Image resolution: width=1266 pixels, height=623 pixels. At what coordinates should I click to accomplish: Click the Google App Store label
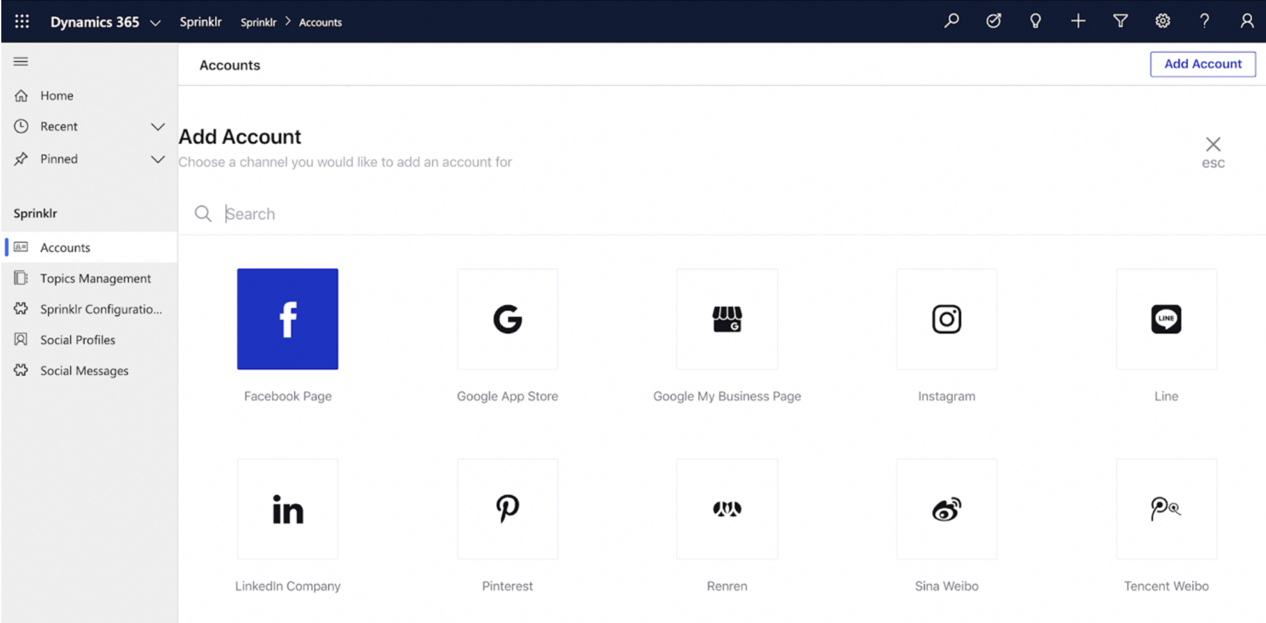(x=508, y=396)
